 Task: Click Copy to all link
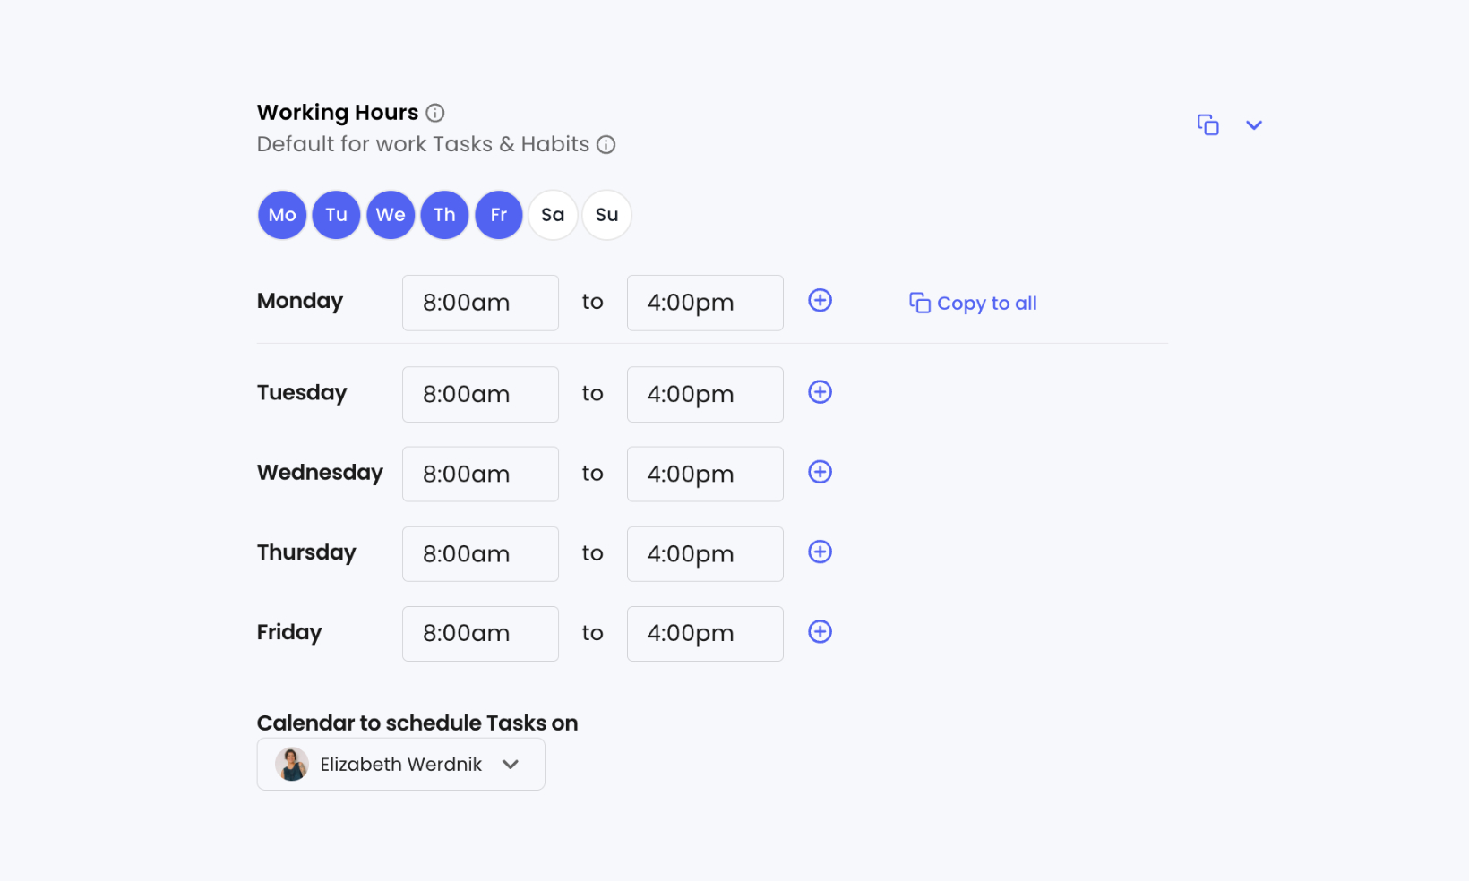[x=973, y=304]
